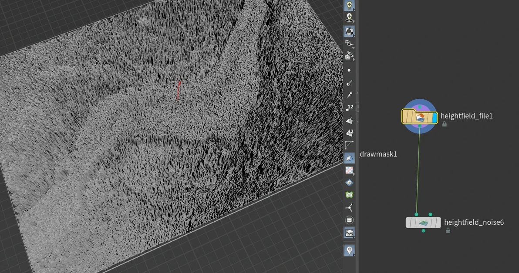Click the headlight lighting icon

[x=349, y=17]
